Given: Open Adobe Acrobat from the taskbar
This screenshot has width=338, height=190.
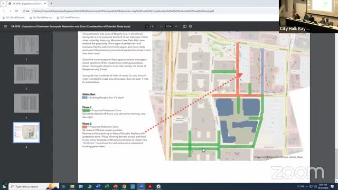Looking at the screenshot, I should [150, 186].
